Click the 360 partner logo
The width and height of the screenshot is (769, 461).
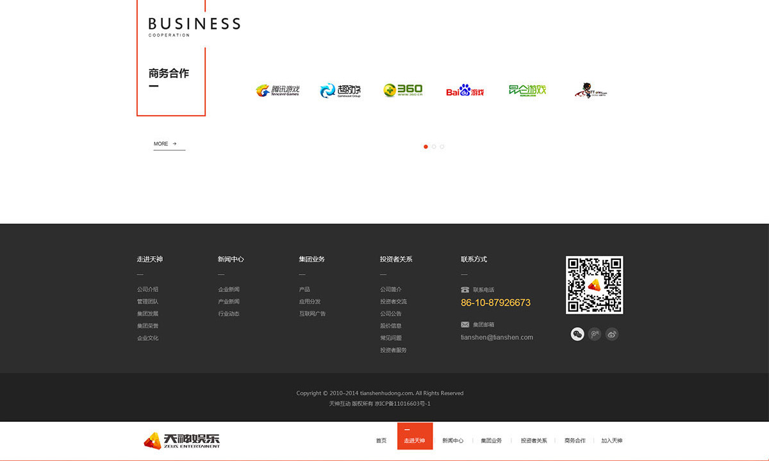402,90
